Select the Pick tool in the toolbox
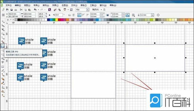The height and width of the screenshot is (111, 194). [x=3, y=21]
